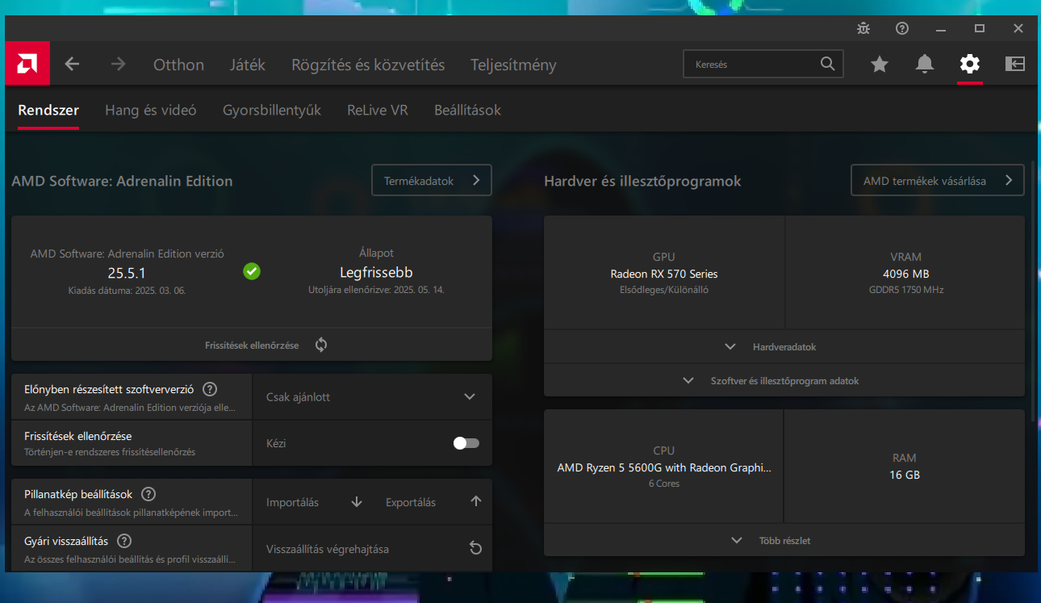Open Rögzítés és közvetítés menu
1041x603 pixels.
pos(368,65)
